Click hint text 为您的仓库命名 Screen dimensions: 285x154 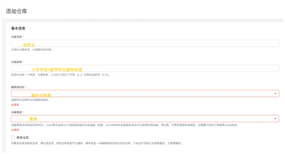tap(32, 50)
